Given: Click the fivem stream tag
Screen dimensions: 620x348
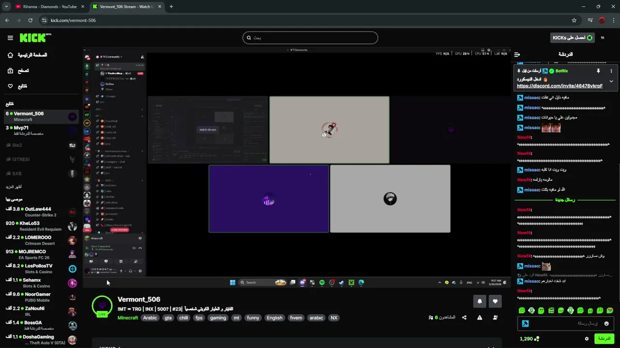Looking at the screenshot, I should [296, 318].
